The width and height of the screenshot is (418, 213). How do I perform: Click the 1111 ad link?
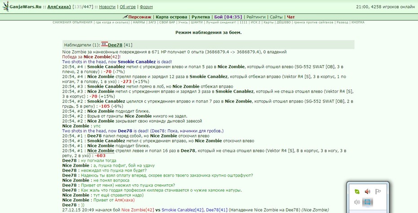[244, 22]
